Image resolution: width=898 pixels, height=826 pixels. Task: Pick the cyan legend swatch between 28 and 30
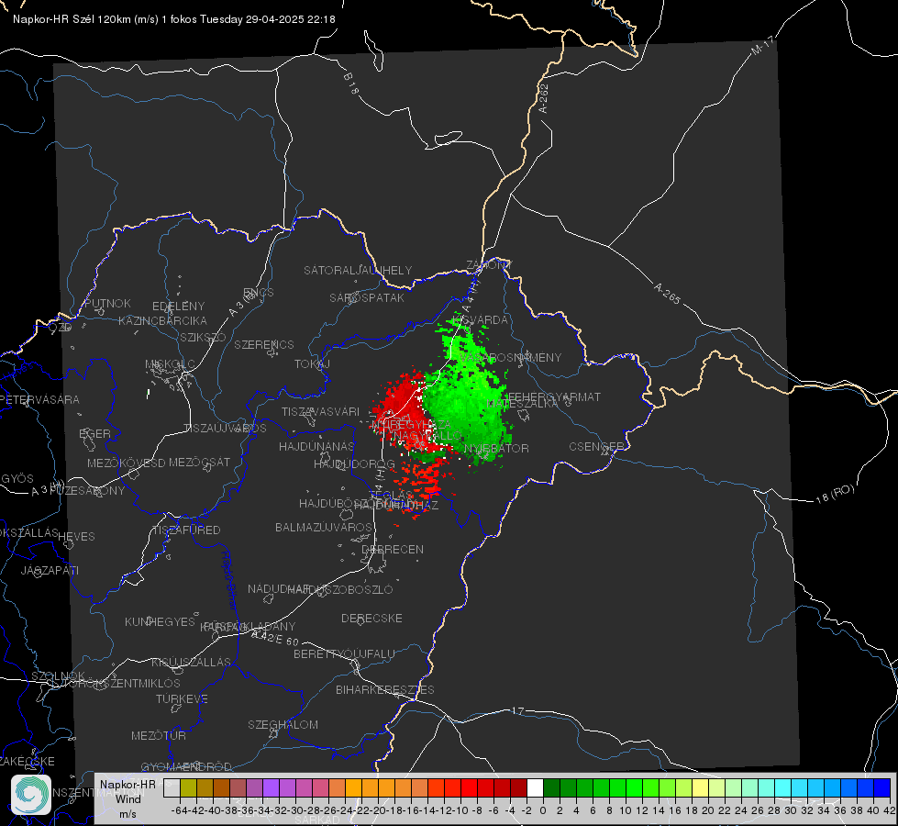(783, 787)
